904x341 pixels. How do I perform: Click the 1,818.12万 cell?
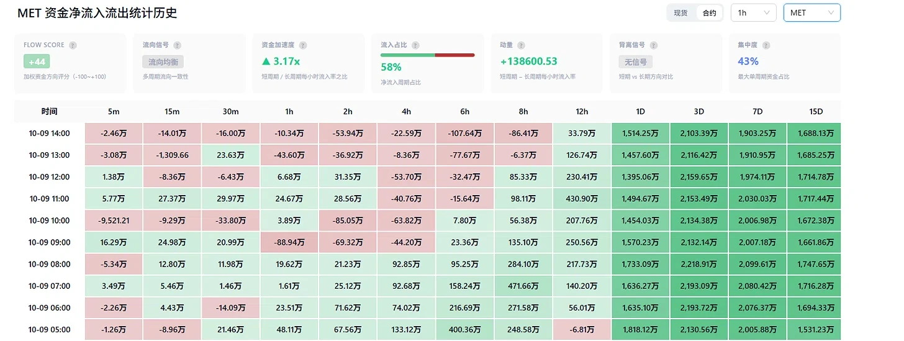641,329
